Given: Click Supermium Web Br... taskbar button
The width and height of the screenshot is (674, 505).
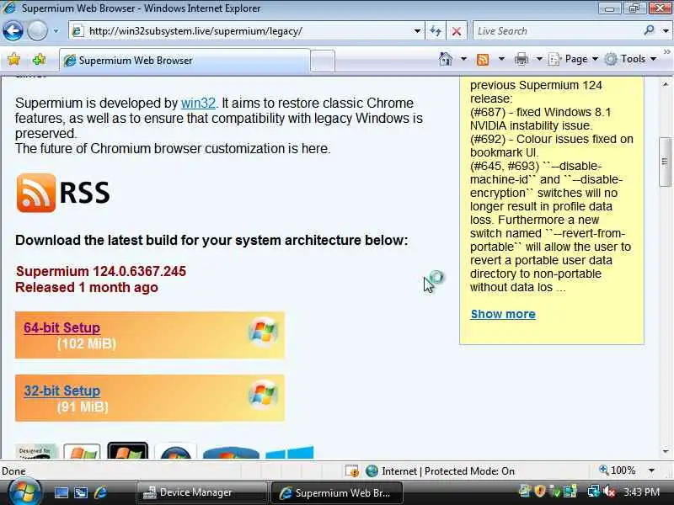Looking at the screenshot, I should tap(336, 492).
